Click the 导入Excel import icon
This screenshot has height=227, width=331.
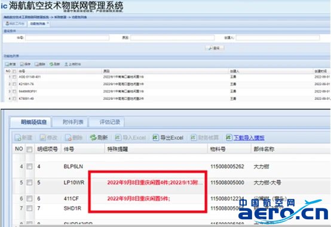tap(118, 137)
